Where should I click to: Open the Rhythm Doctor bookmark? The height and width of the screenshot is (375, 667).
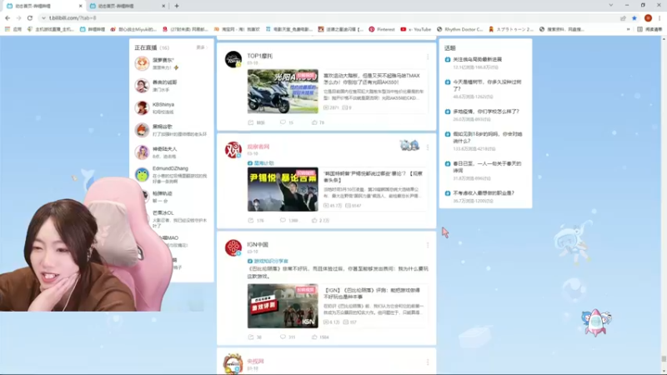[x=460, y=29]
